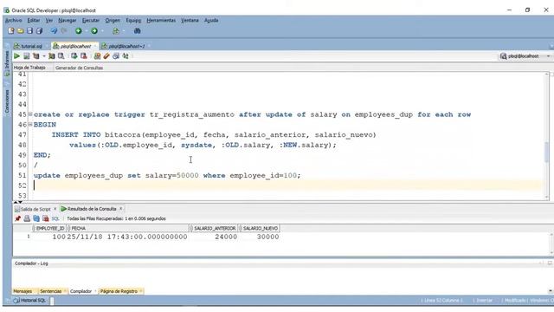Click the SQL link in results toolbar
The height and width of the screenshot is (312, 554).
point(55,219)
